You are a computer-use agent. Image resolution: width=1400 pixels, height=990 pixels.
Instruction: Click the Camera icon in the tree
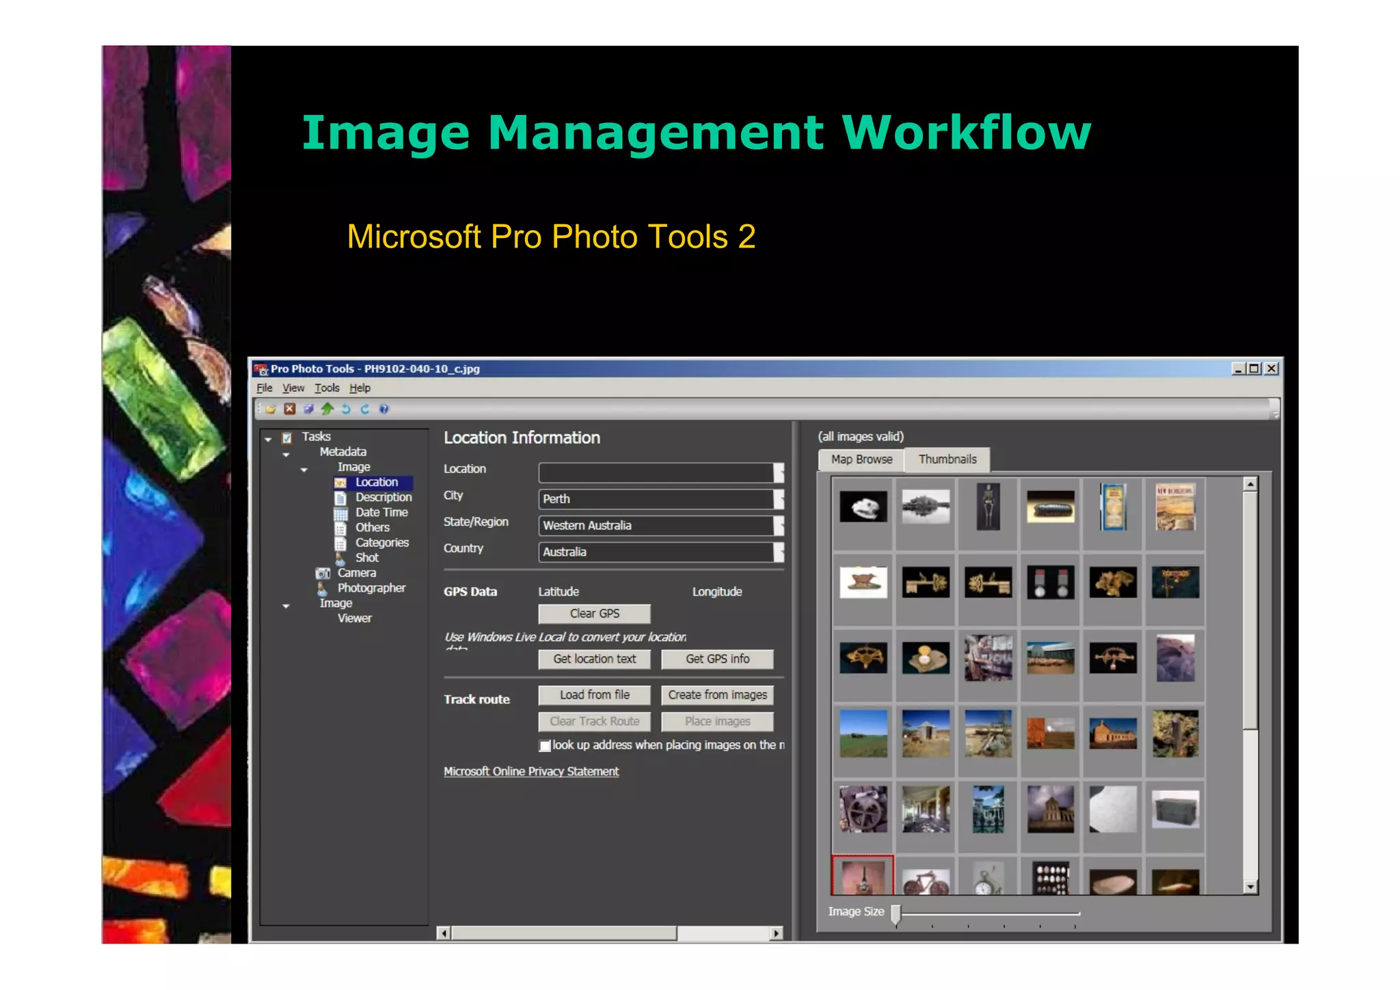[323, 574]
